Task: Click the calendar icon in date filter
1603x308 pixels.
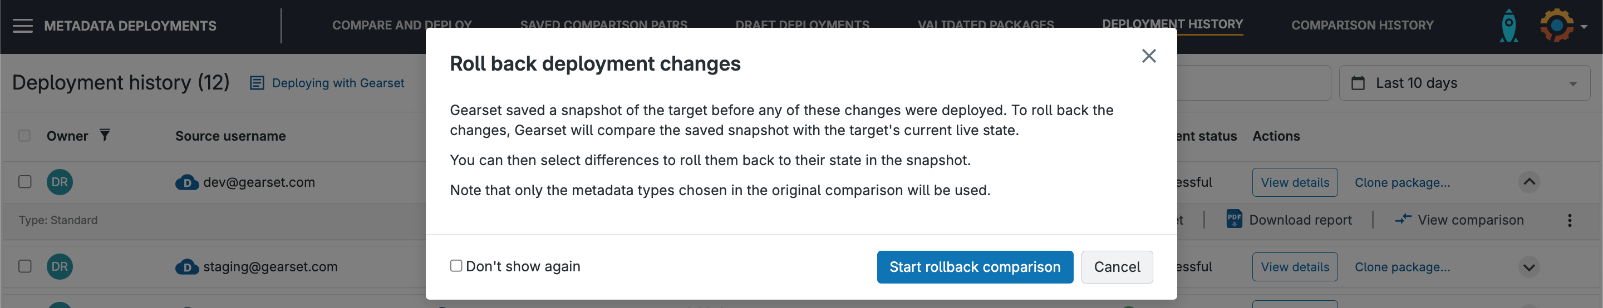Action: click(1359, 83)
